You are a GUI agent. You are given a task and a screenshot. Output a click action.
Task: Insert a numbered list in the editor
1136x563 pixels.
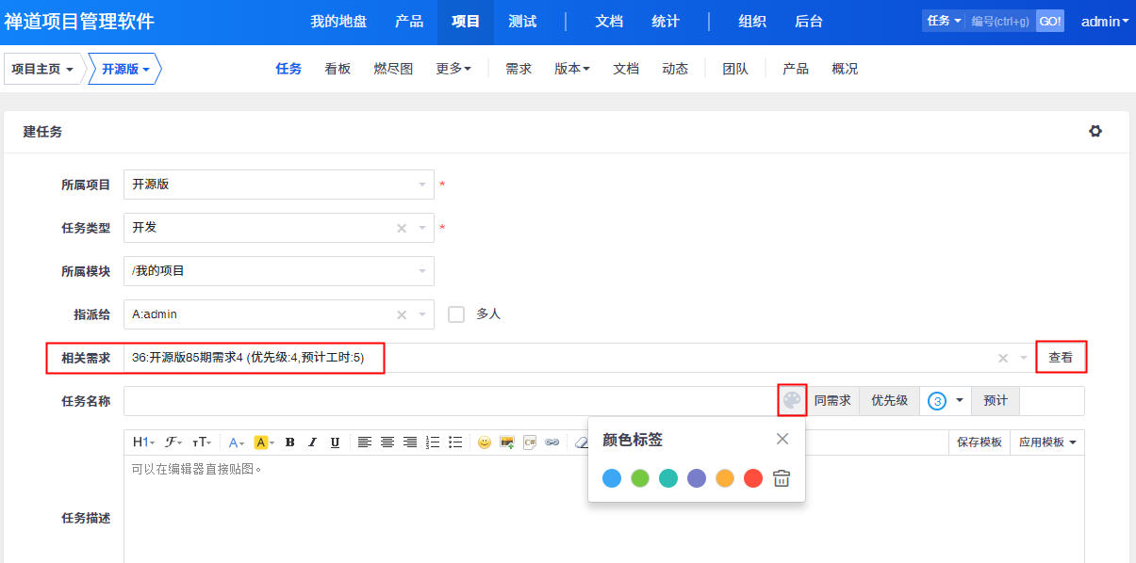pos(433,442)
